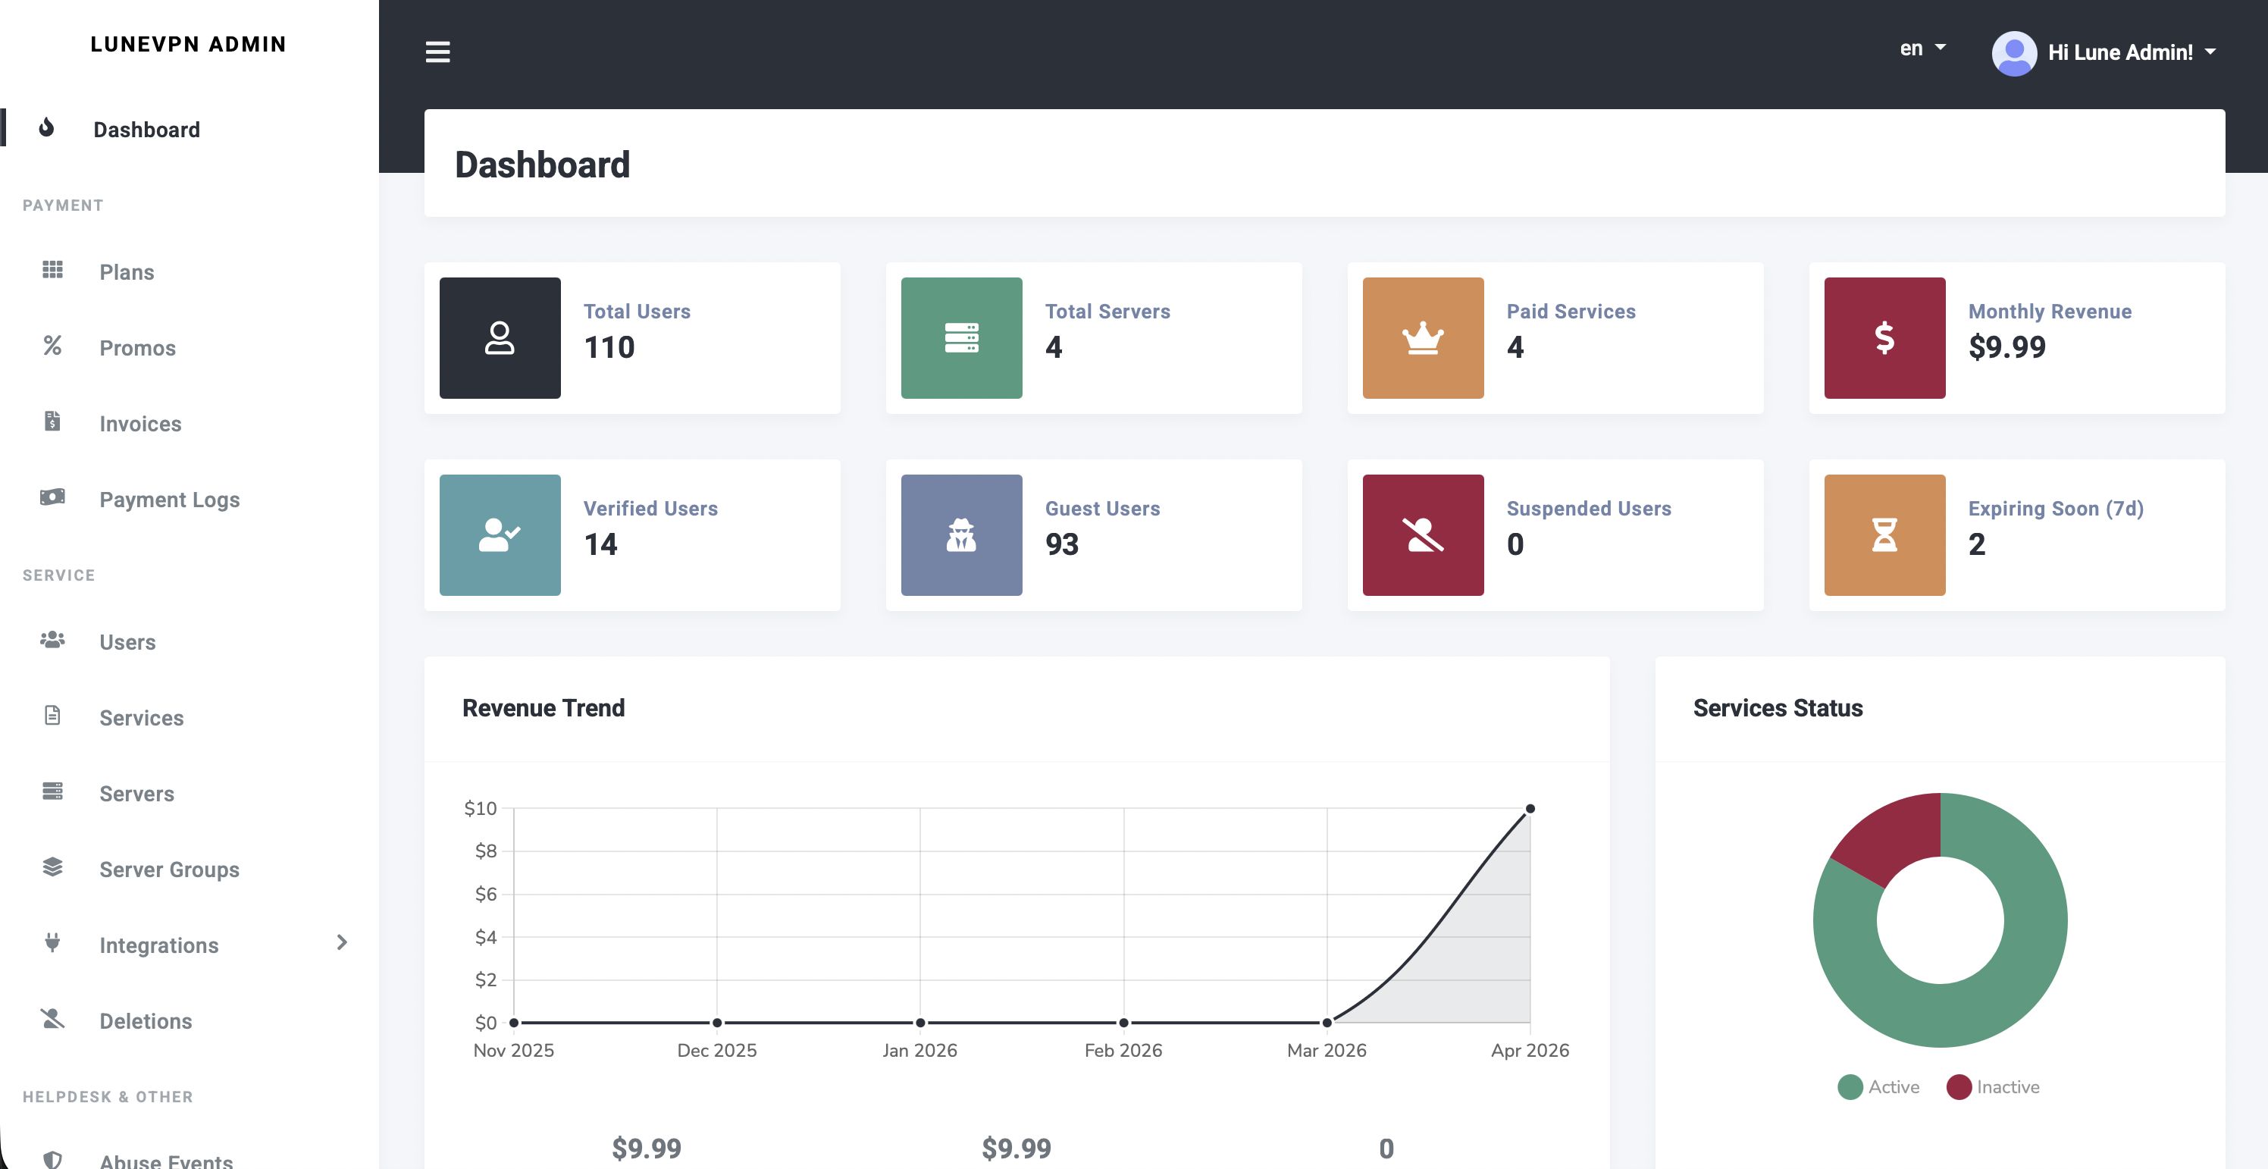This screenshot has width=2268, height=1169.
Task: Open Plans in the sidebar
Action: (x=126, y=272)
